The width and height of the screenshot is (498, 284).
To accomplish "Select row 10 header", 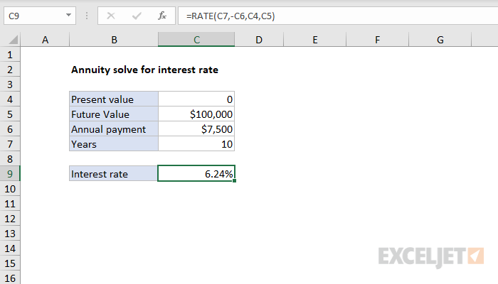I will (10, 189).
